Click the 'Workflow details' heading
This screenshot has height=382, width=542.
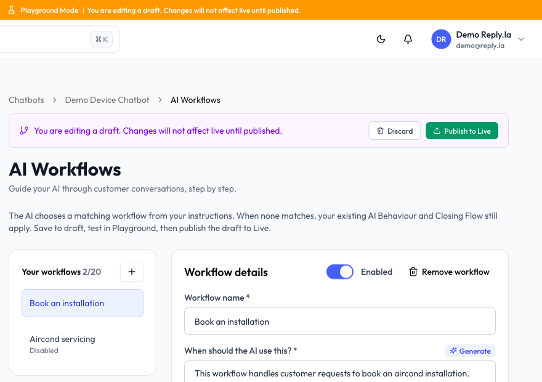(226, 272)
